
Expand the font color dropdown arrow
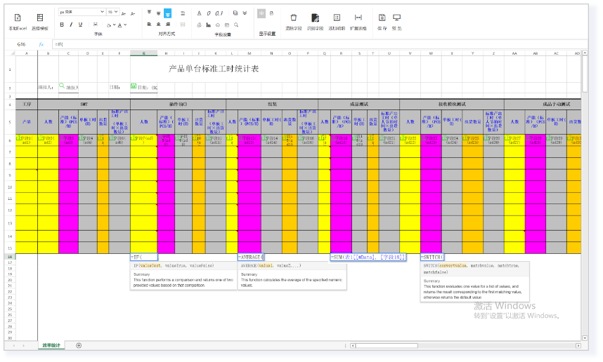(125, 25)
